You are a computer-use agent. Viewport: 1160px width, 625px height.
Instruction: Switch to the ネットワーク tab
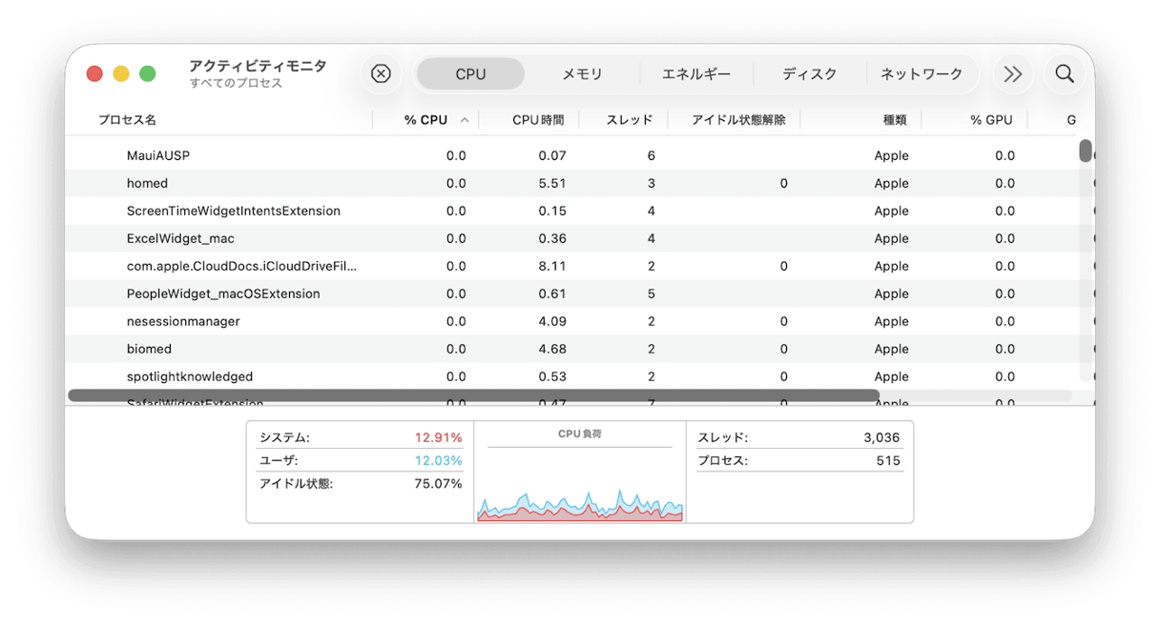click(x=922, y=73)
